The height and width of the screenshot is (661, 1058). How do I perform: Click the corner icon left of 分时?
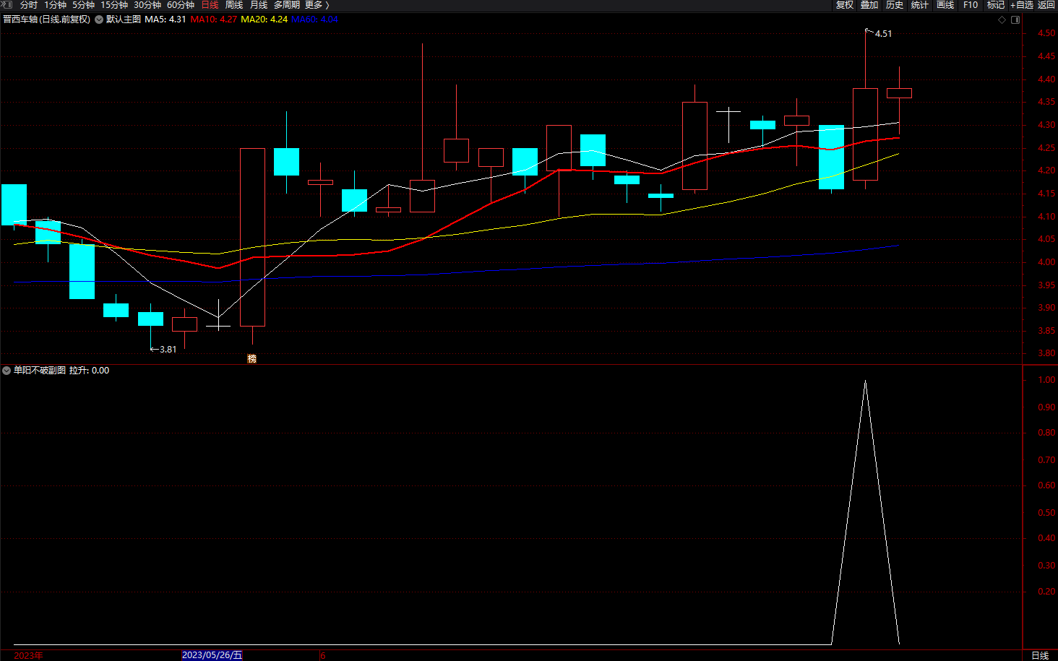(x=7, y=5)
